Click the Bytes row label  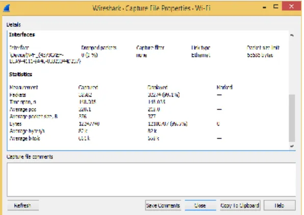tap(15, 124)
